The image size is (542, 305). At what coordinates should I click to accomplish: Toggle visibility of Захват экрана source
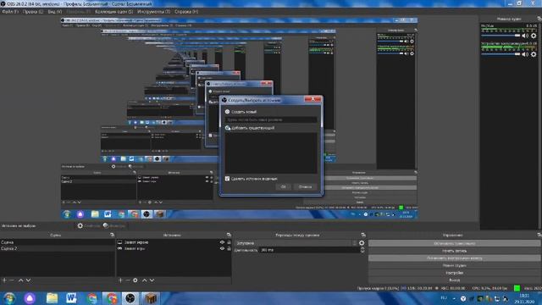pos(222,242)
